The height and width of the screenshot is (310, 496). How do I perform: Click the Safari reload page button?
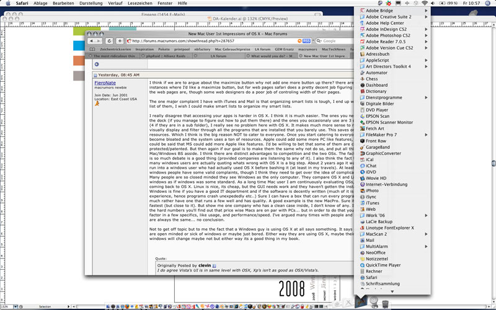[x=109, y=41]
